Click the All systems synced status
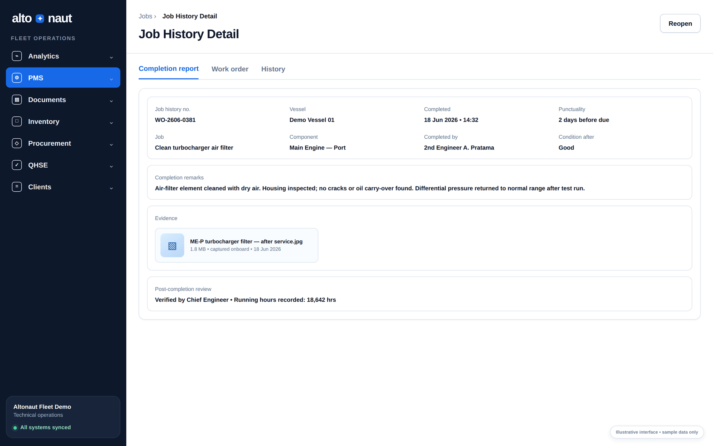Viewport: 713px width, 446px height. 45,428
